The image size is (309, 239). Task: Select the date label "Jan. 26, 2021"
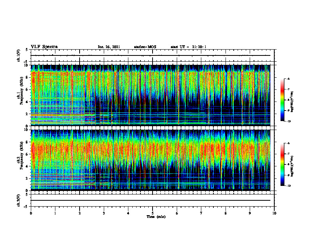pos(109,47)
